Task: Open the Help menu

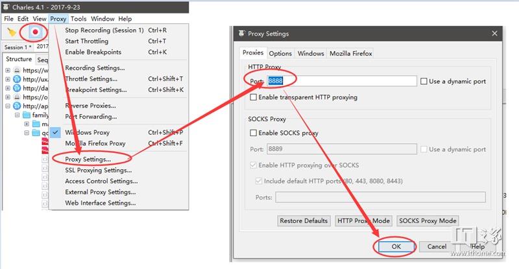Action: point(125,19)
